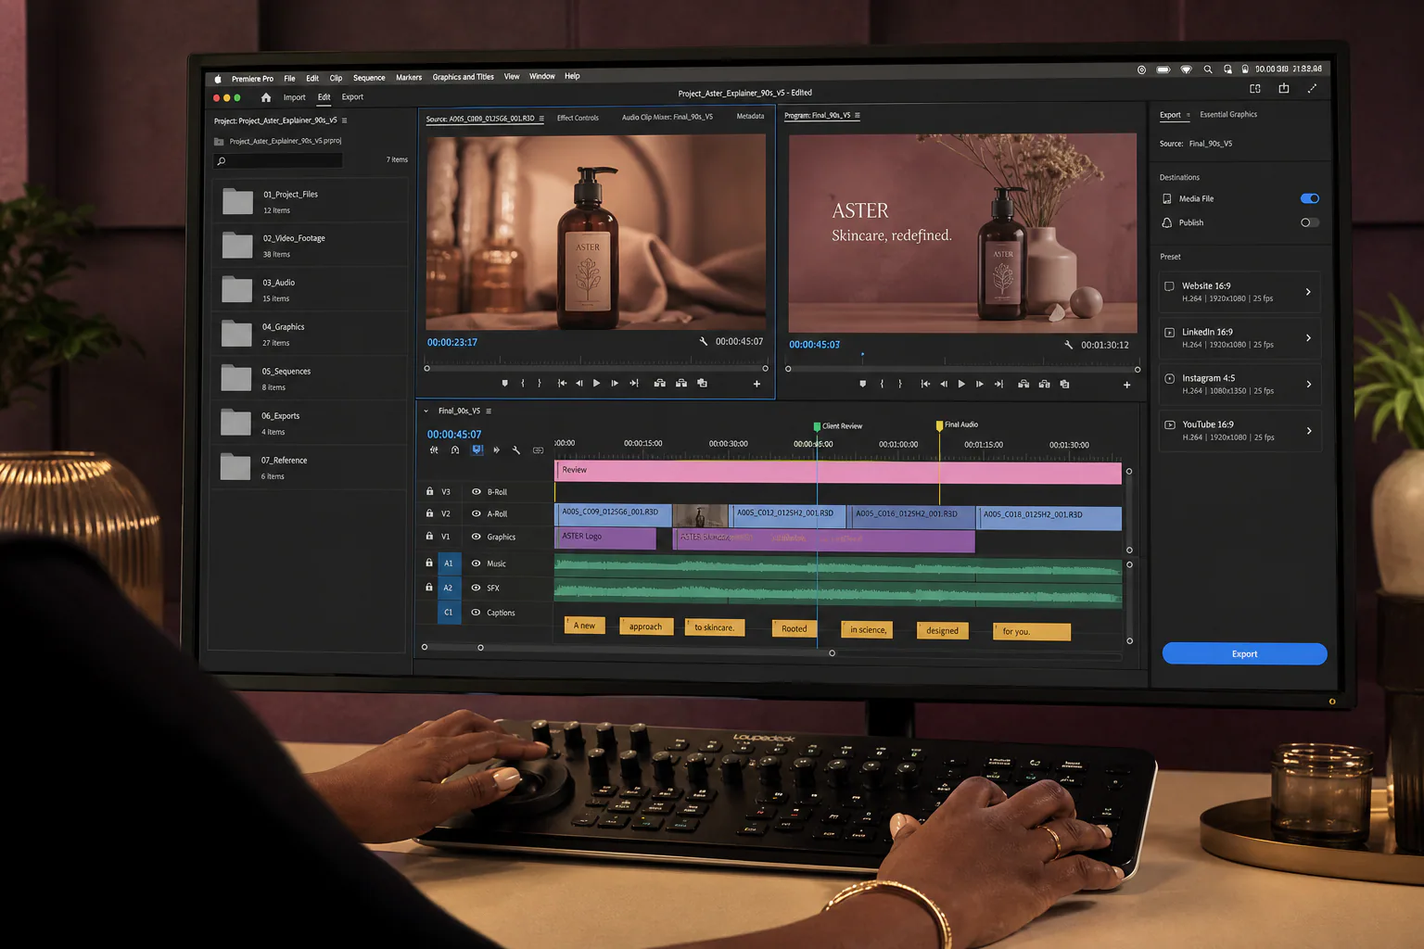Go to Out point in Program monitor
This screenshot has height=949, width=1424.
pos(998,384)
